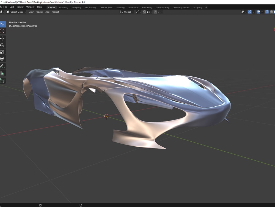Activate the Transform tool
Viewport: 275px width, 207px height.
(2, 59)
